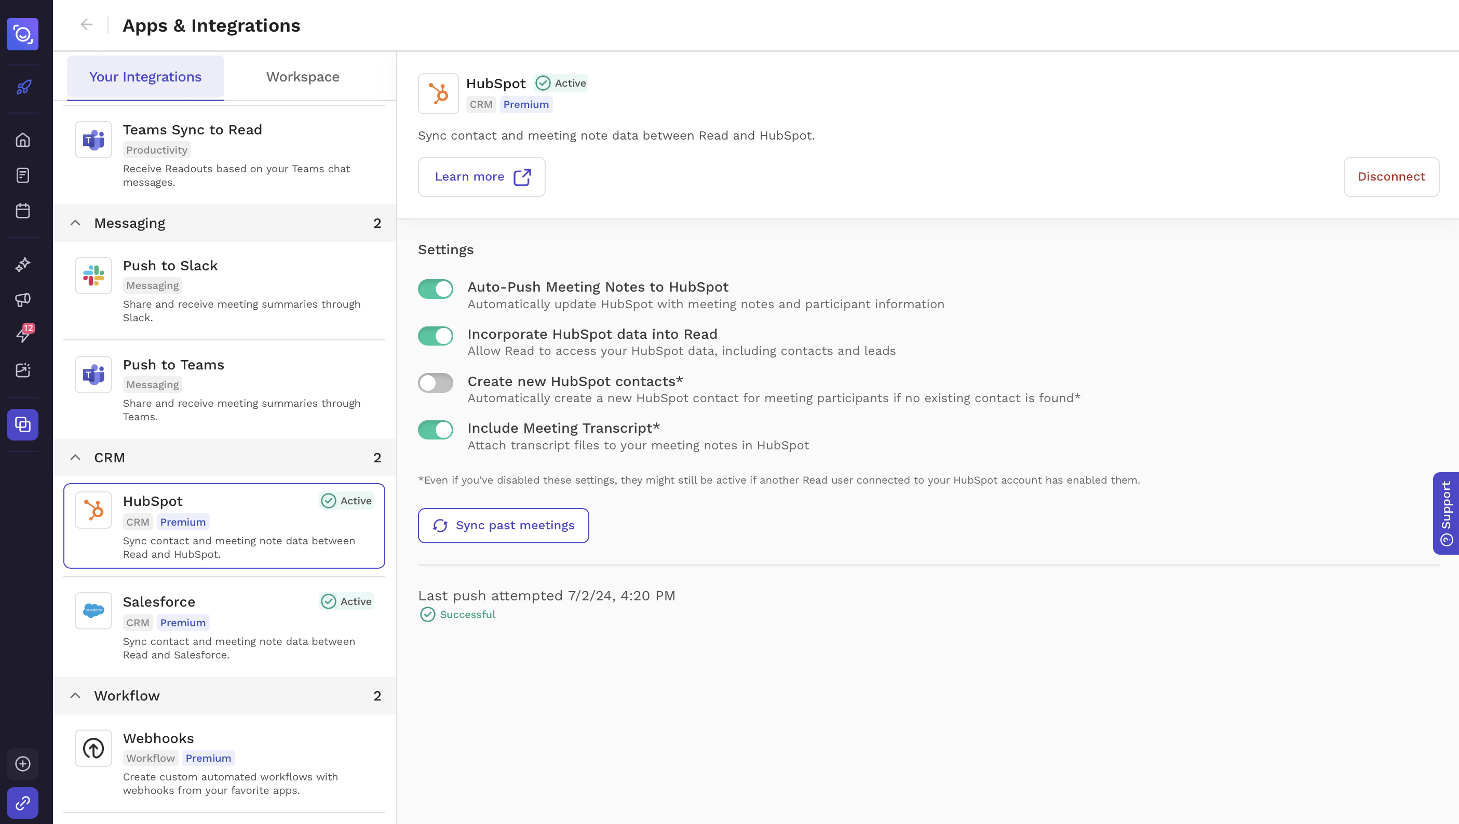
Task: Click the Premium tag on the Salesforce card
Action: [183, 623]
